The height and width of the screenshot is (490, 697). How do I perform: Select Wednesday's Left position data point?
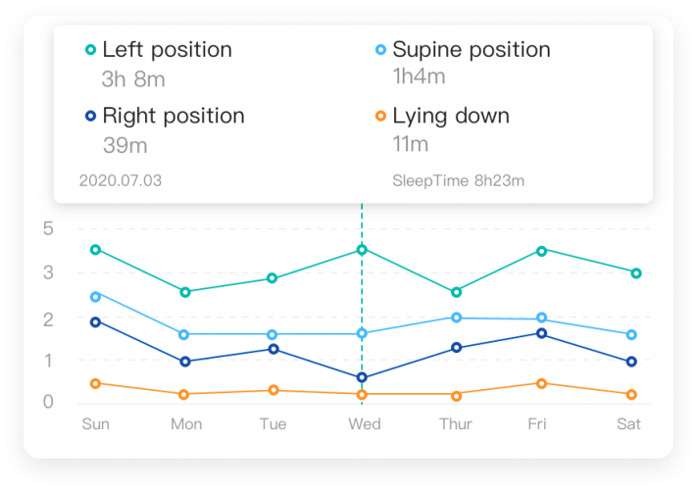[362, 250]
